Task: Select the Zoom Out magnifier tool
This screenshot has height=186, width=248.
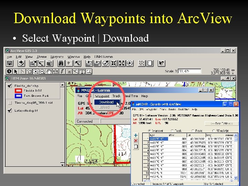Action: click(x=42, y=72)
